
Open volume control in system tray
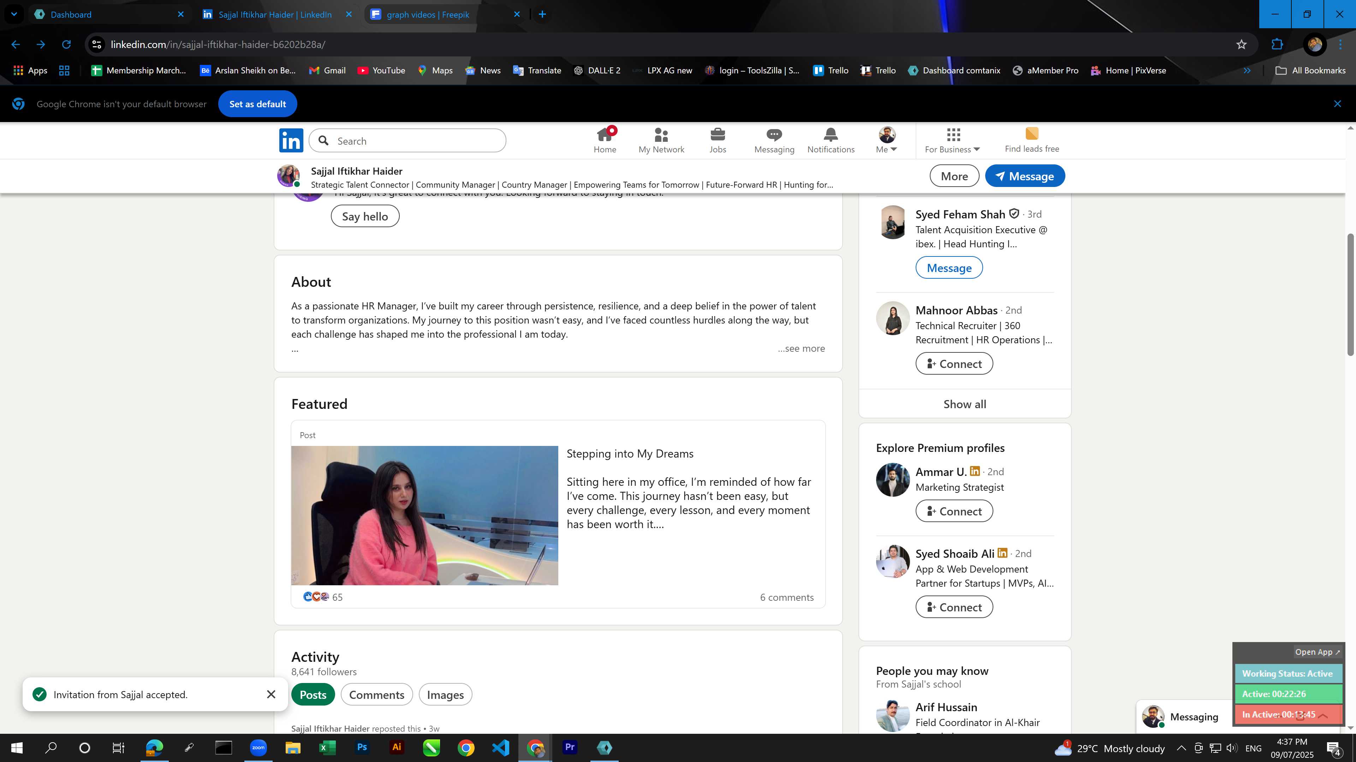[x=1231, y=748]
